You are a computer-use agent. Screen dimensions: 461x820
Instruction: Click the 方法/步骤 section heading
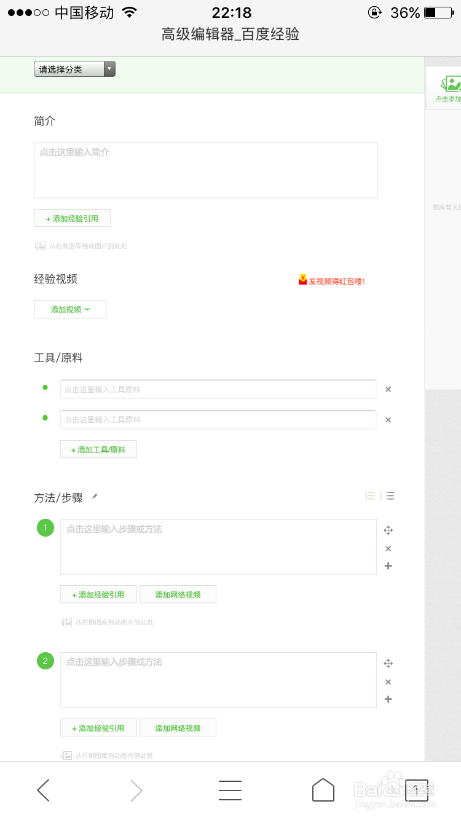pyautogui.click(x=58, y=498)
